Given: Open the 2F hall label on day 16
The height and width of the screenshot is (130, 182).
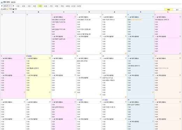Looking at the screenshot, I should (x=83, y=119).
